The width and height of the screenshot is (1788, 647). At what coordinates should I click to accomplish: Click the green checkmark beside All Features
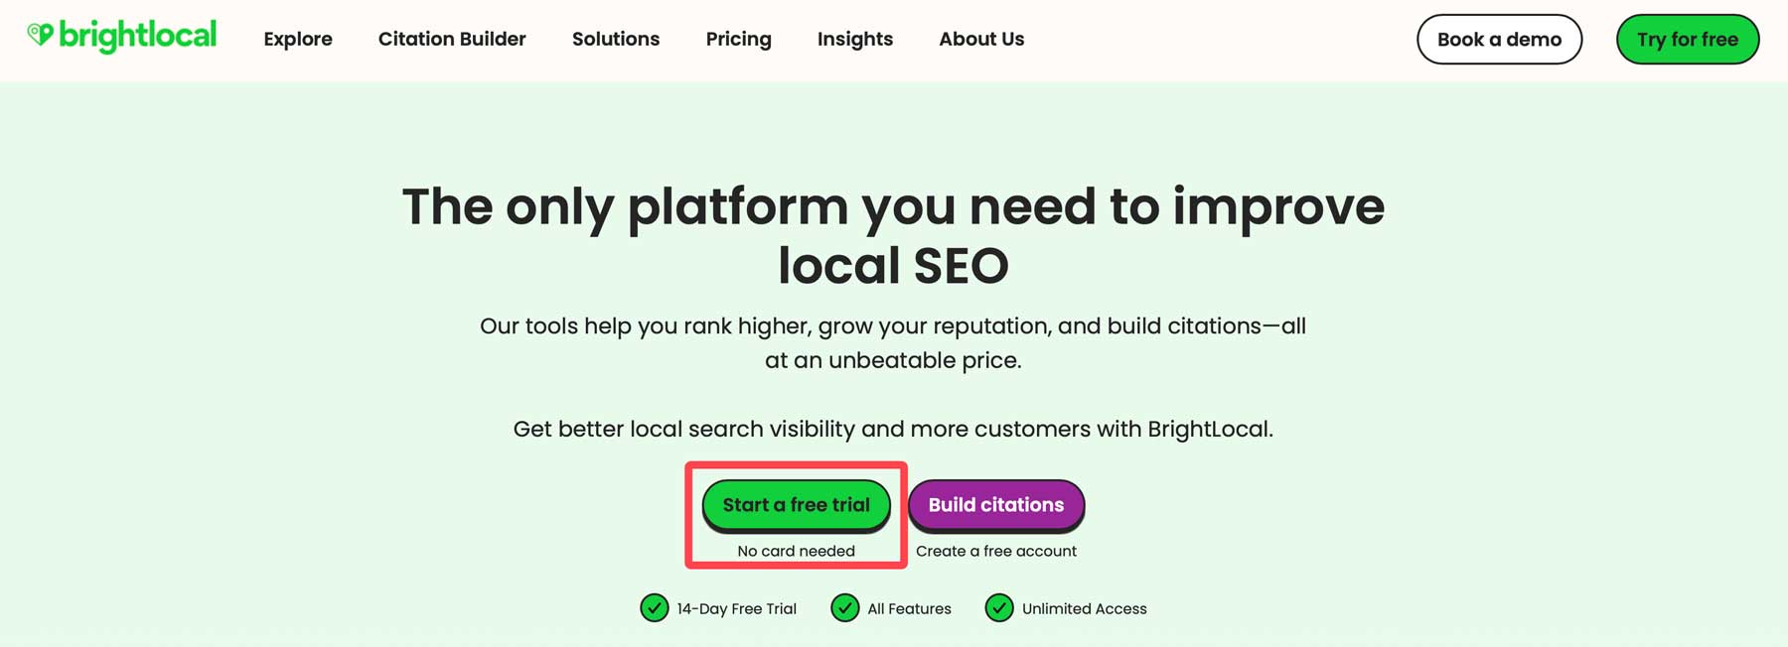pos(844,608)
